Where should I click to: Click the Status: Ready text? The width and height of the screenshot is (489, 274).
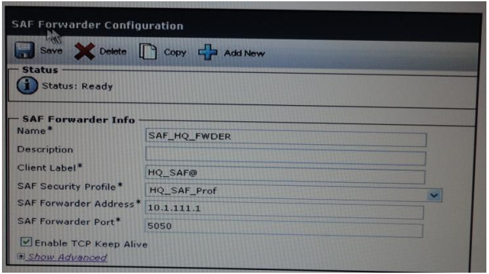78,86
